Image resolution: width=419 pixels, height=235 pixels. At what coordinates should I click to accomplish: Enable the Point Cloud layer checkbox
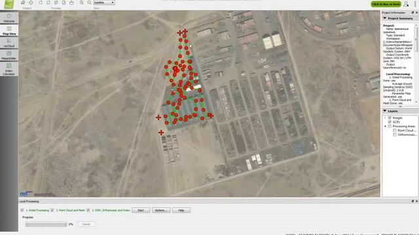point(395,131)
